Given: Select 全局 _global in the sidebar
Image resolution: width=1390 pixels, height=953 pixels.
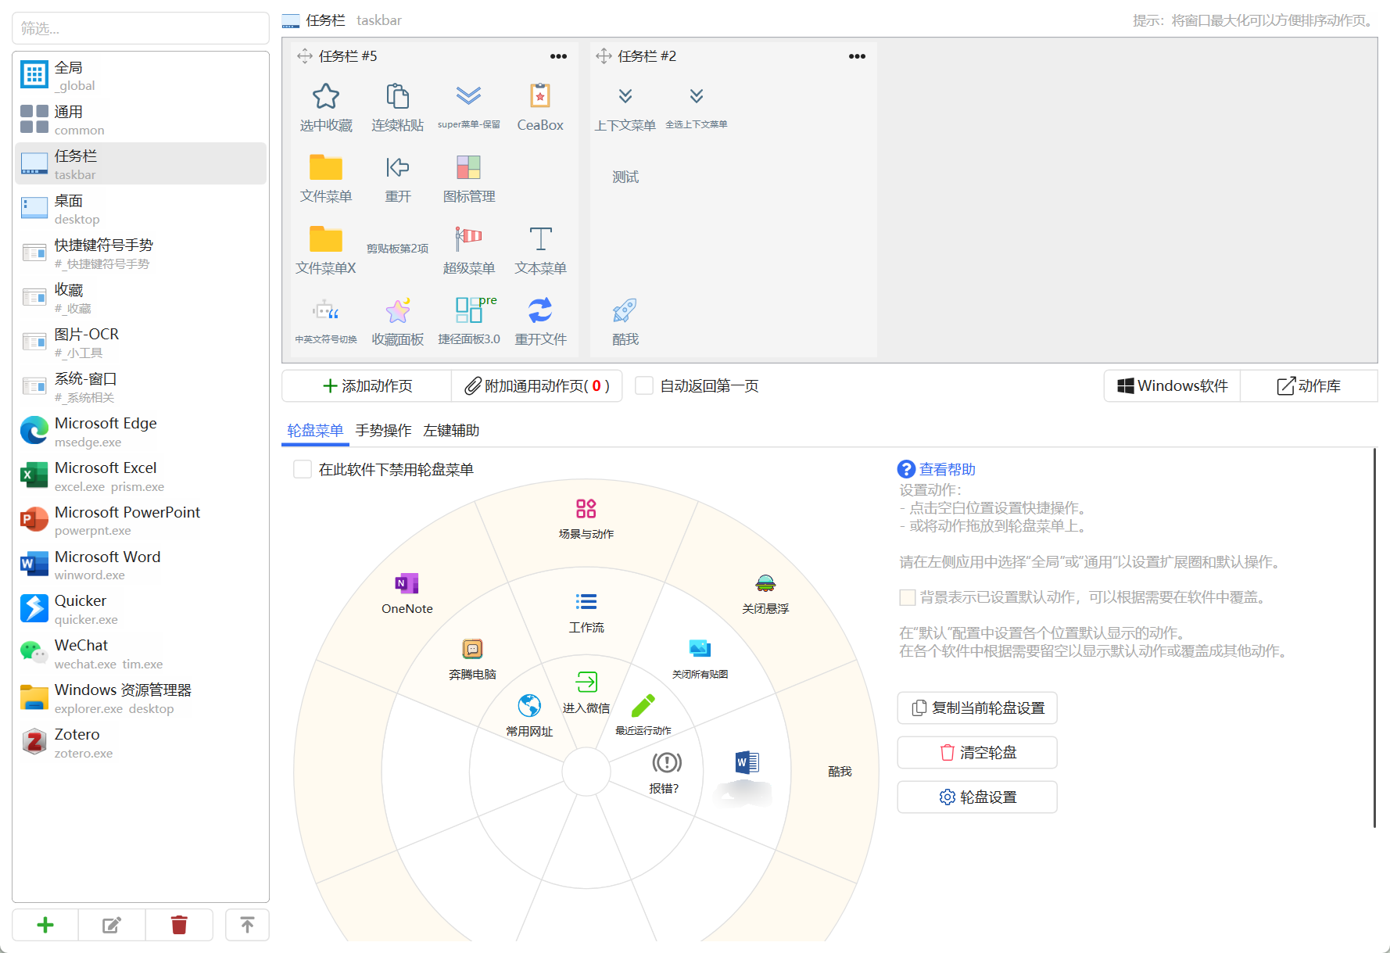Looking at the screenshot, I should pos(141,75).
